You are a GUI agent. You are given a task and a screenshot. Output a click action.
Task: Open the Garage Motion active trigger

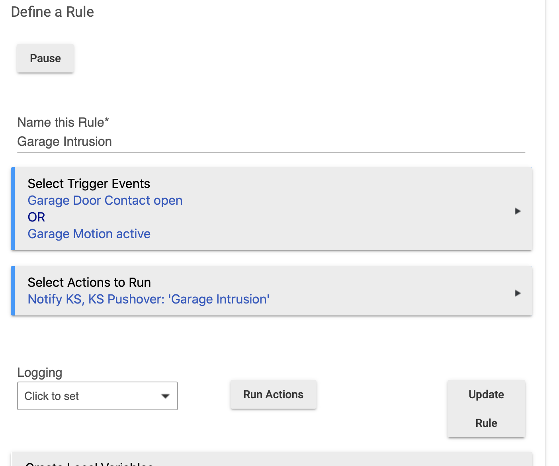click(89, 234)
